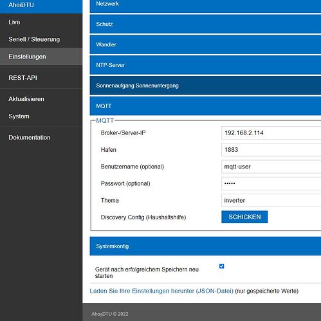Click the Benutzername field with mqtt-user
321x321 pixels.
(271, 167)
